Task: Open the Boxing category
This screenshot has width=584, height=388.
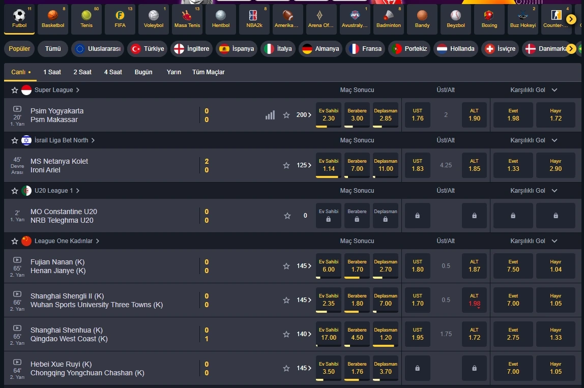Action: click(489, 19)
